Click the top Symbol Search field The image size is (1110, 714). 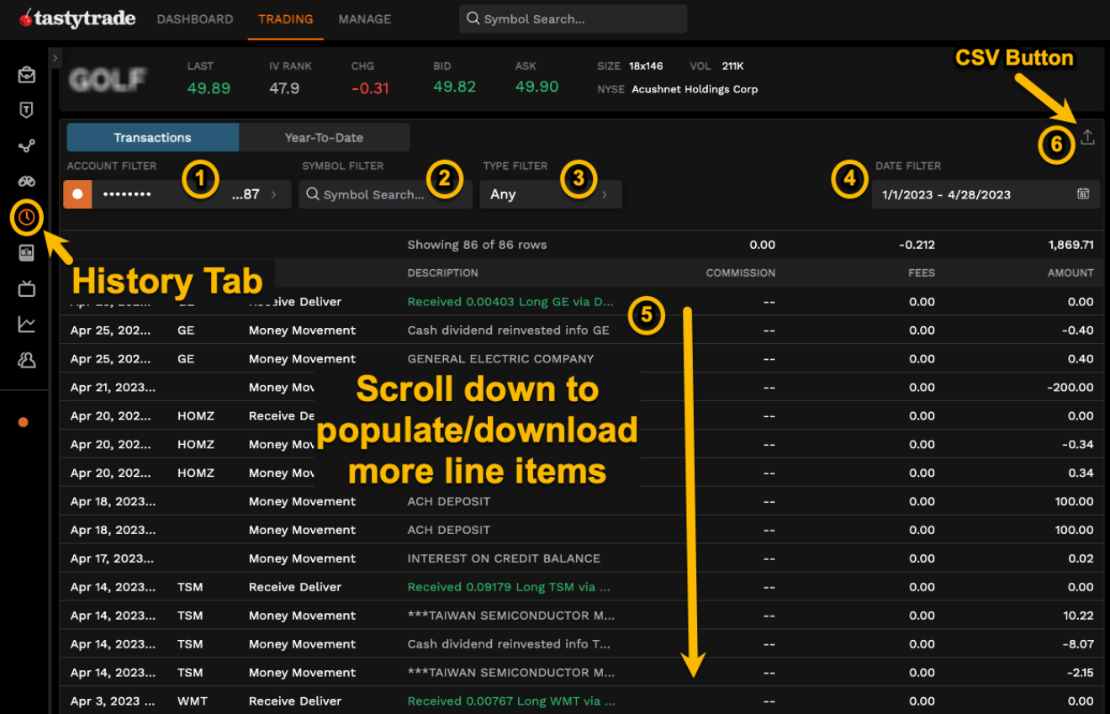573,19
